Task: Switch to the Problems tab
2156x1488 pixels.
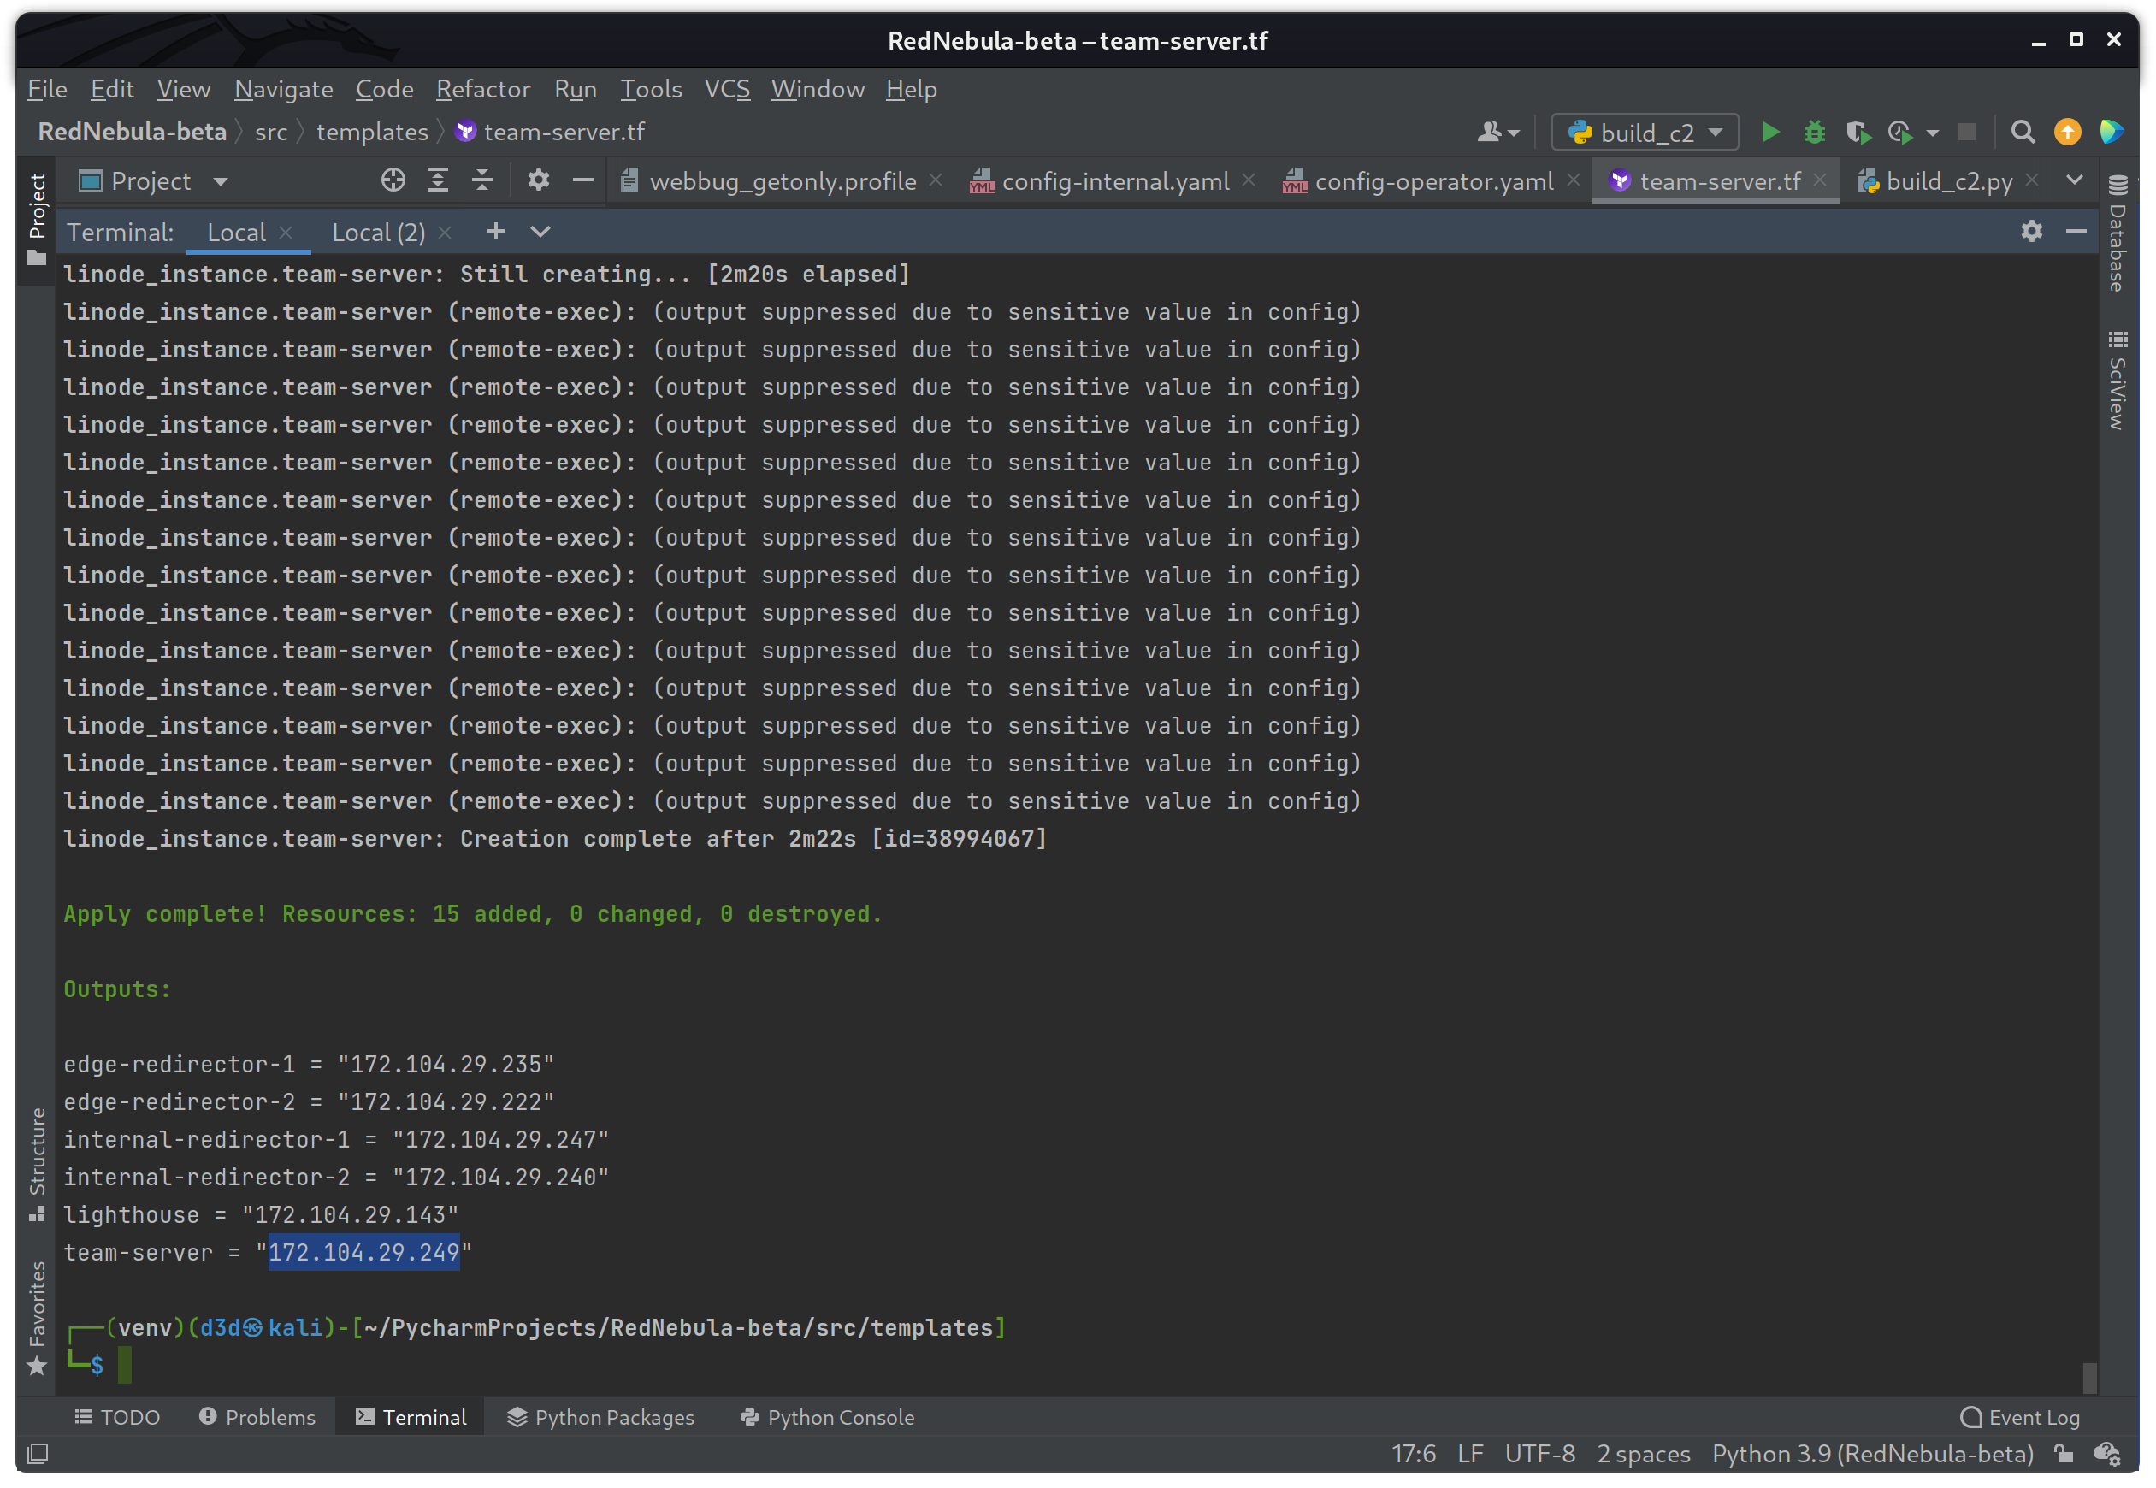Action: [256, 1416]
